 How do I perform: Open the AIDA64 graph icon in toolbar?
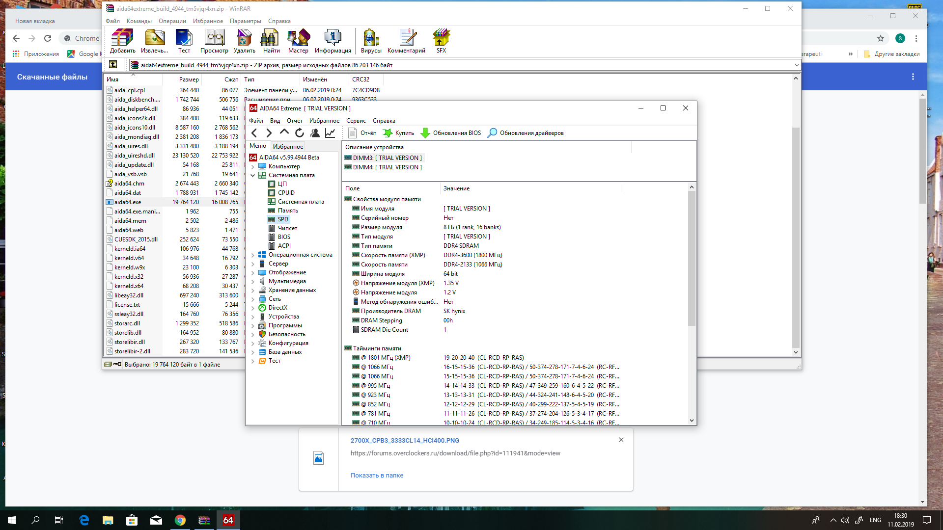(x=330, y=133)
